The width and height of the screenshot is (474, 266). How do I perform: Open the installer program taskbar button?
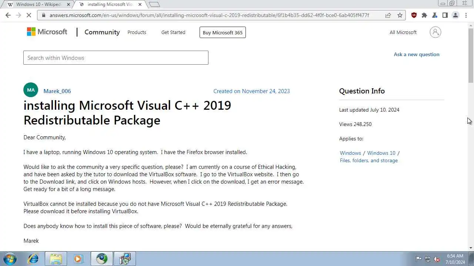(125, 259)
